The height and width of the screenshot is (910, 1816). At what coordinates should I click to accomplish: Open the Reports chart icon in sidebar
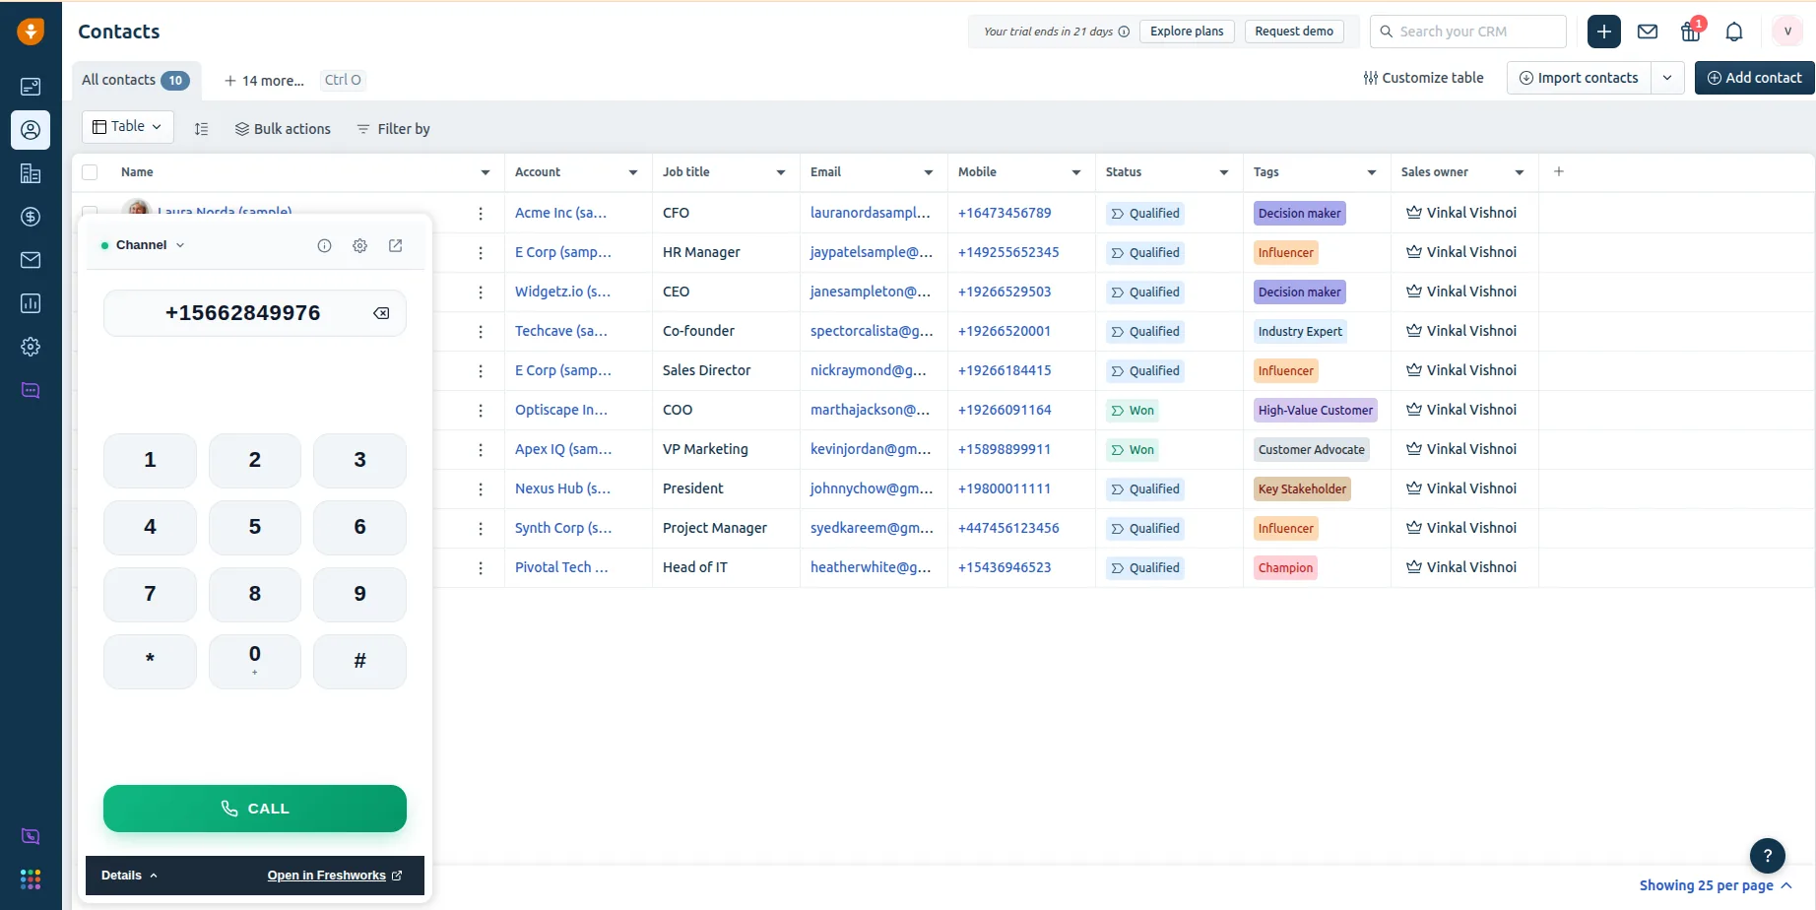tap(31, 303)
